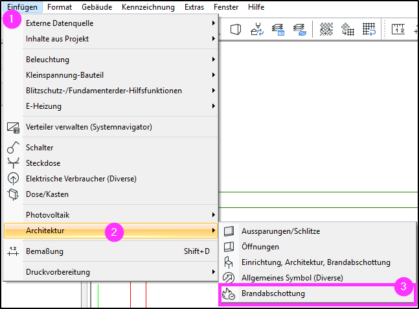Click the 3D box view toolbar icon
Screen dimensions: 419x309
pos(236,29)
